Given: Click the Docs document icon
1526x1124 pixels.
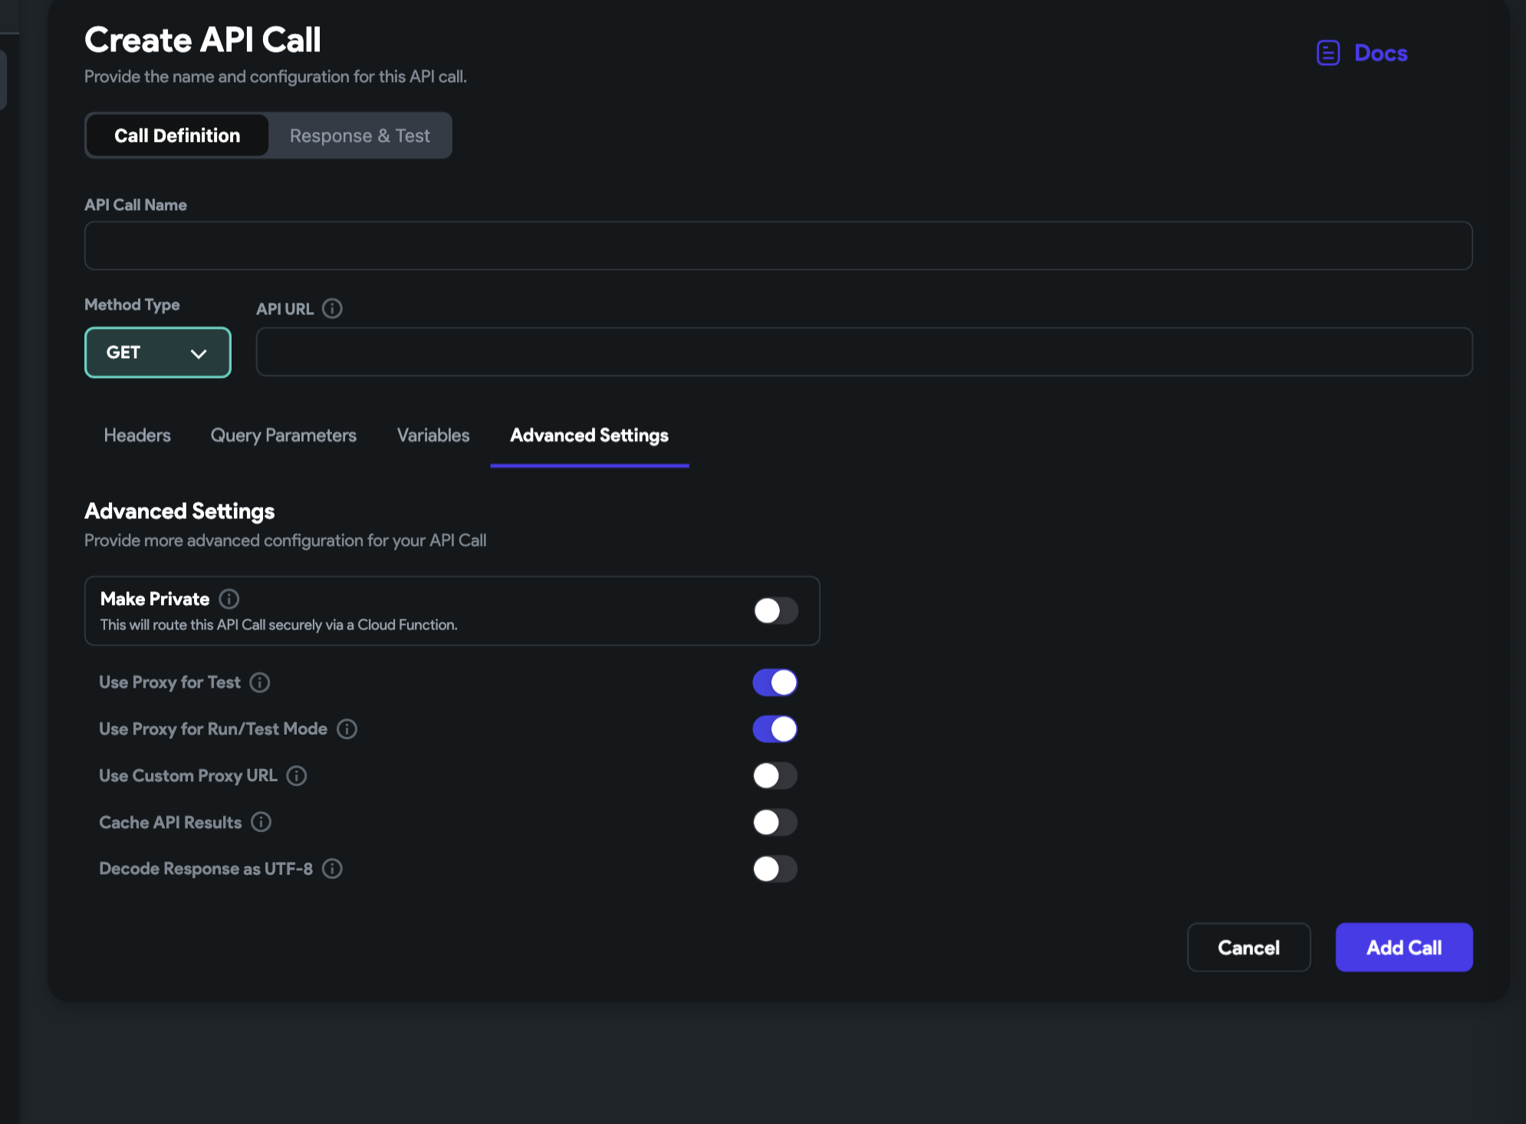Looking at the screenshot, I should pyautogui.click(x=1328, y=53).
